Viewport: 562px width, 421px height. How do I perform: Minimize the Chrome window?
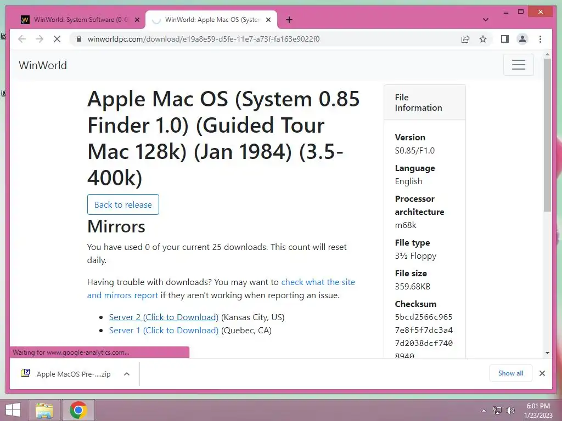505,12
